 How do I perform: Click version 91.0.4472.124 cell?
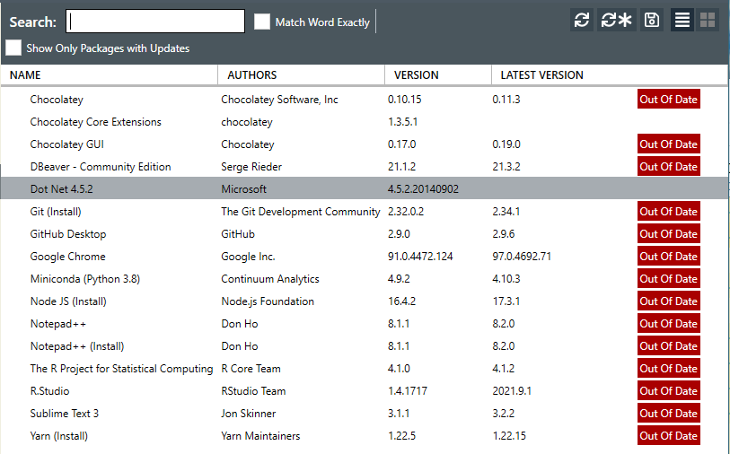[420, 257]
